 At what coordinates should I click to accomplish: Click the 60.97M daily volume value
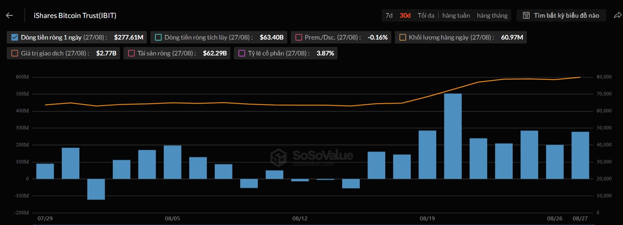tap(512, 37)
